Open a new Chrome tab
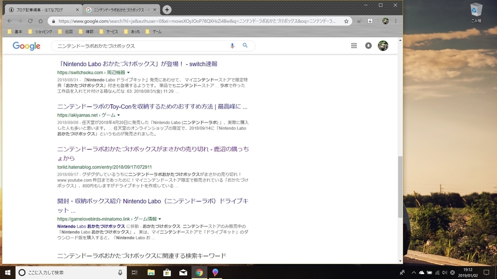 (167, 10)
